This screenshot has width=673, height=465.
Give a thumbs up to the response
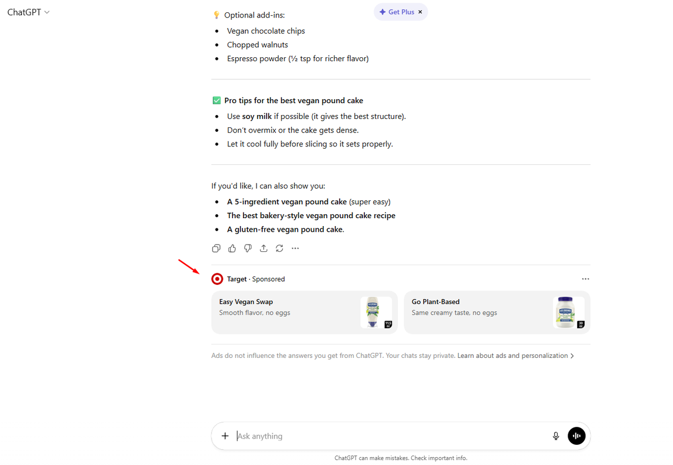pyautogui.click(x=232, y=248)
